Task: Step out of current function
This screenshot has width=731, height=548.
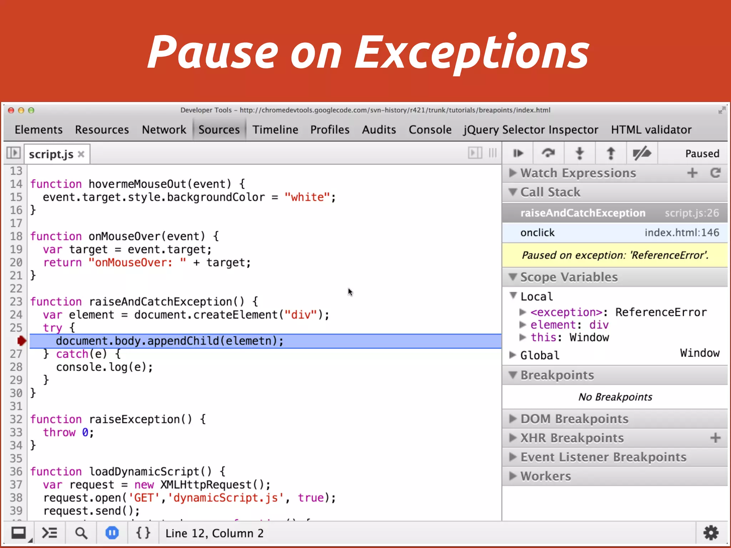Action: [611, 153]
